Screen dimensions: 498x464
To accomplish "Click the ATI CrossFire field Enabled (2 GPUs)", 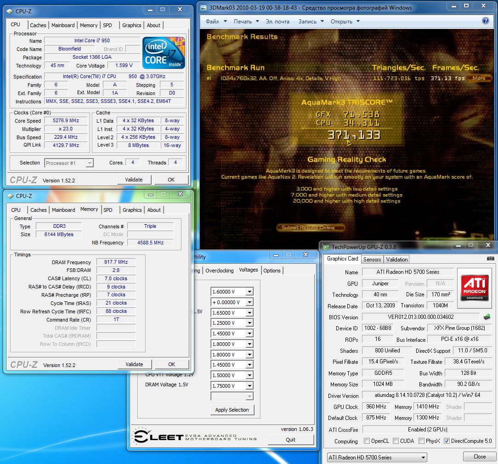I will (427, 430).
